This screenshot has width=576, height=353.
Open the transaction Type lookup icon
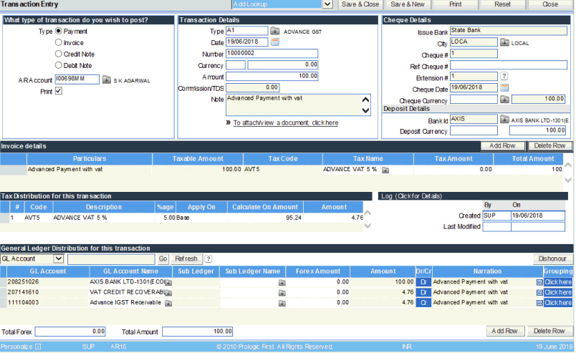tap(275, 32)
